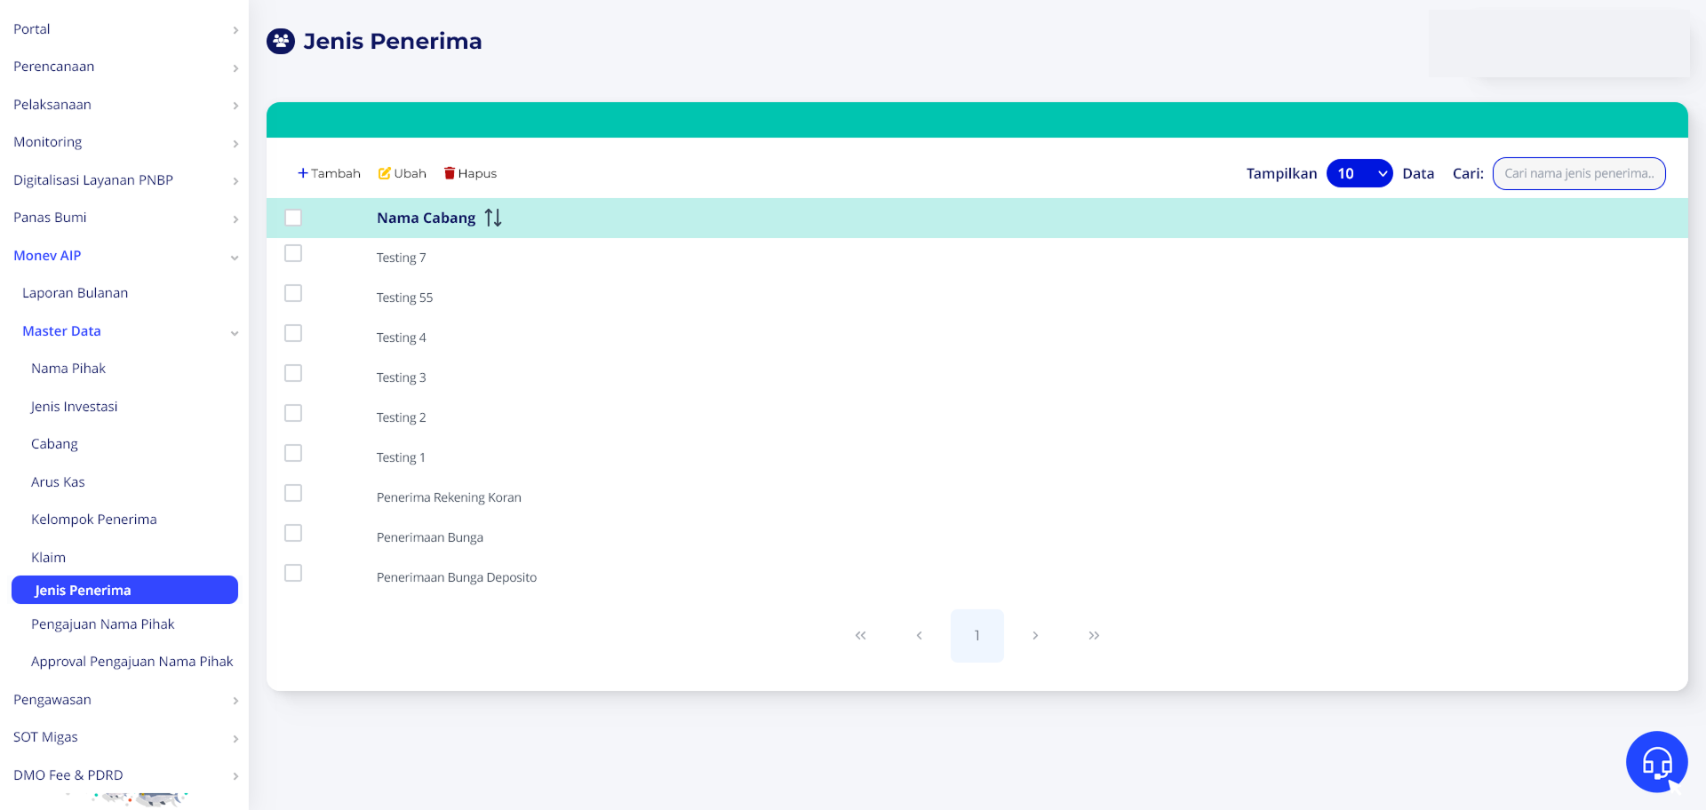Click the Cari nama jenis penerima search field

pos(1579,173)
